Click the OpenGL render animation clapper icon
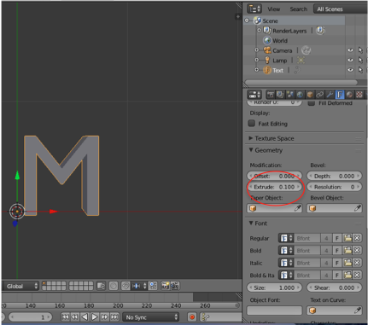368x325 pixels. 175,286
